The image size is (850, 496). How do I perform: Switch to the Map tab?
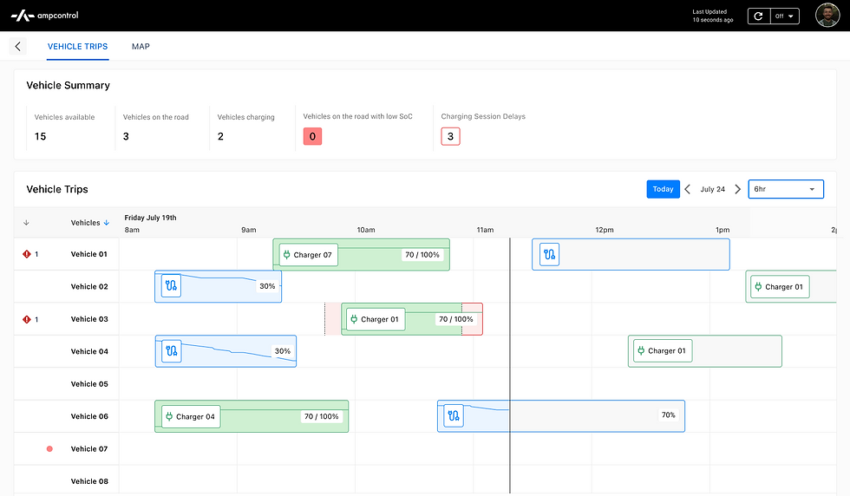point(141,47)
